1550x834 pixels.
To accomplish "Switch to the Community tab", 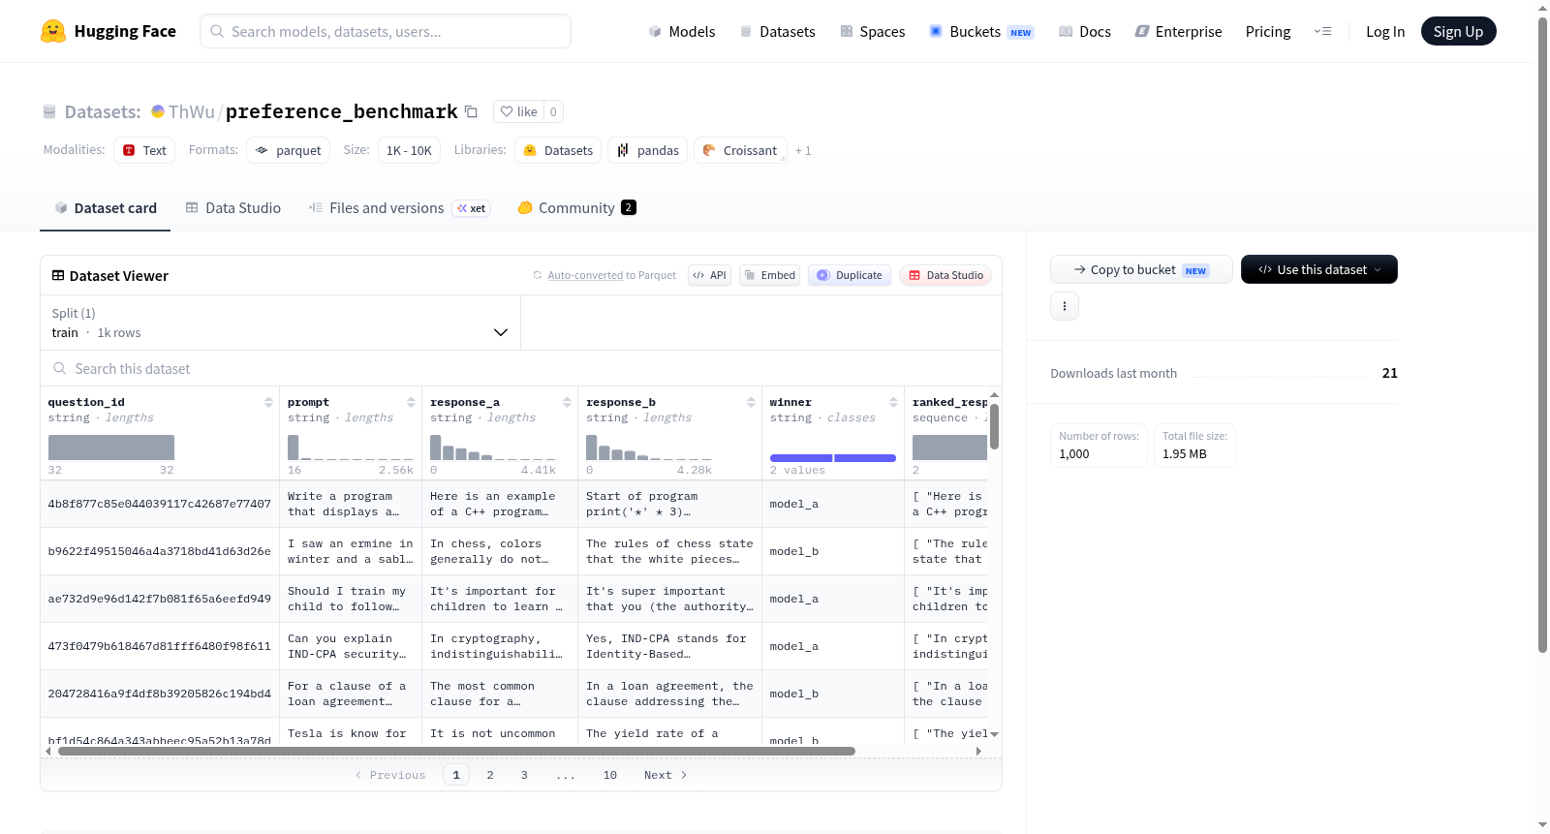I will click(x=576, y=207).
